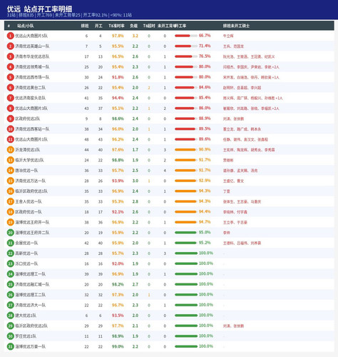Sort by the 站点/小队 column header

(x=26, y=26)
